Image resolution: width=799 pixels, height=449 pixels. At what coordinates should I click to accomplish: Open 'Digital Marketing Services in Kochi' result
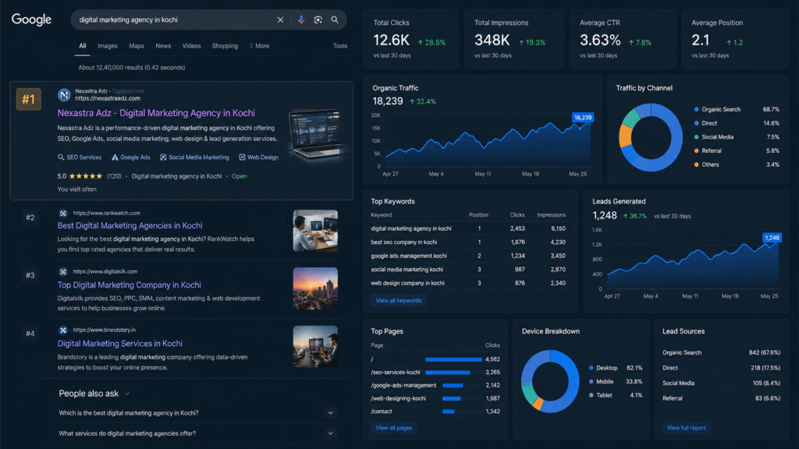[x=119, y=344]
